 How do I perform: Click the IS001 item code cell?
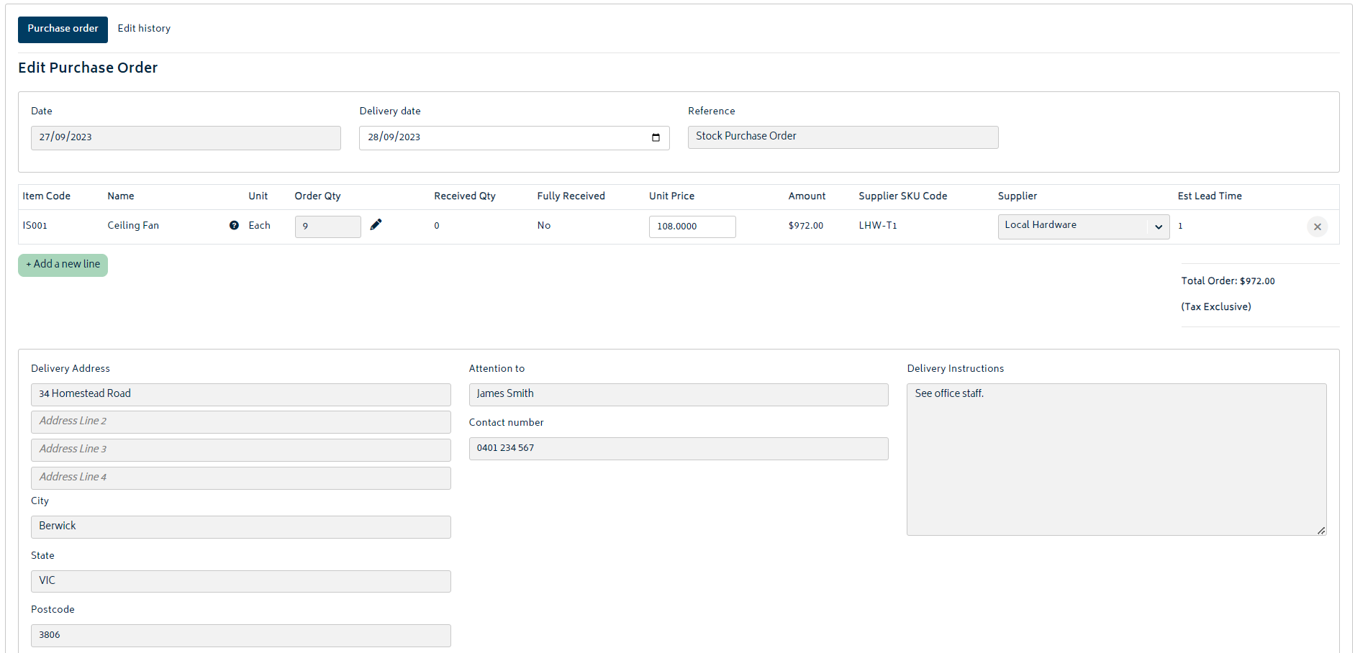35,225
